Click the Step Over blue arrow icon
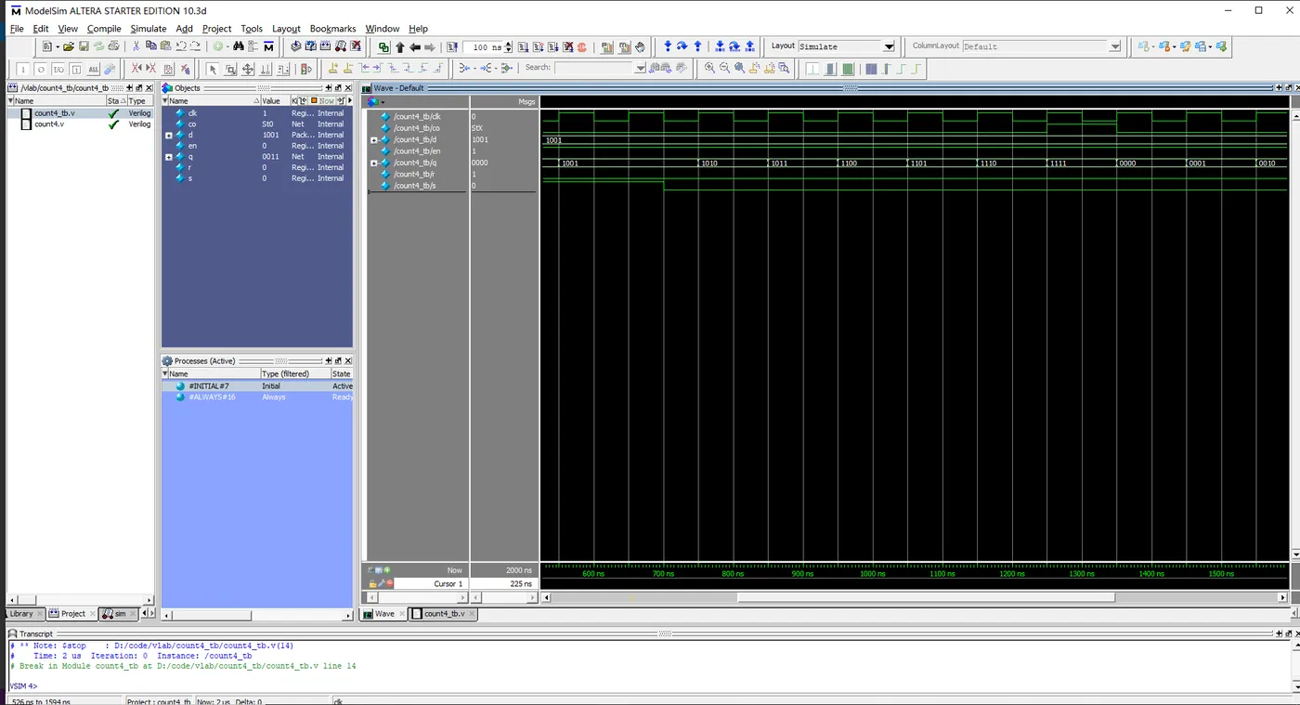The width and height of the screenshot is (1300, 705). (682, 46)
